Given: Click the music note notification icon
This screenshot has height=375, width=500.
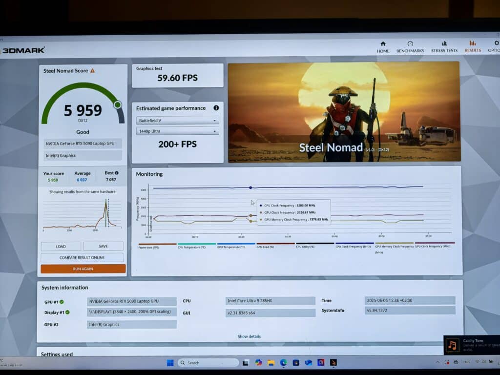Looking at the screenshot, I should click(452, 345).
